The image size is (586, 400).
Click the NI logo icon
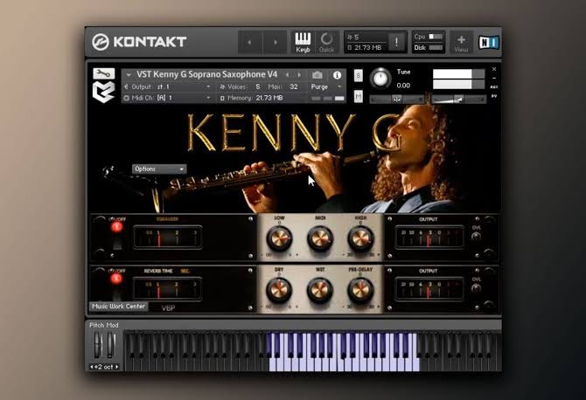click(488, 41)
